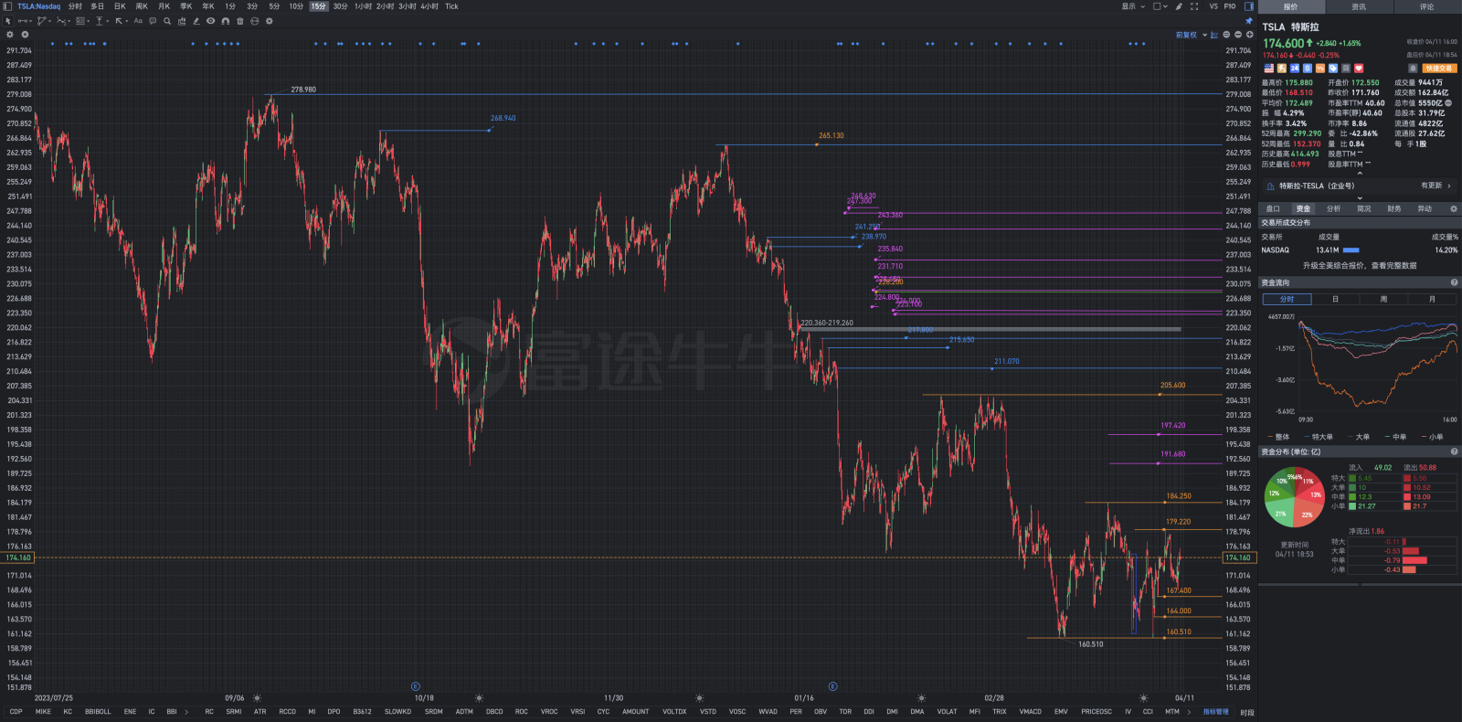The height and width of the screenshot is (722, 1462).
Task: Select the cursor pointer drawing tool
Action: pos(8,21)
